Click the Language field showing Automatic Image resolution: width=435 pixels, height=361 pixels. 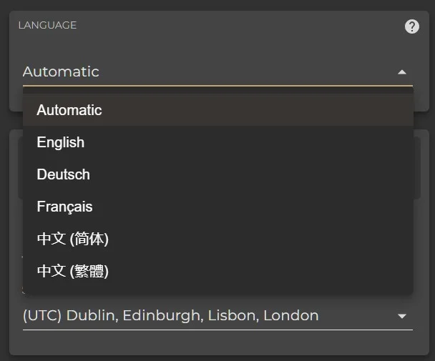tap(217, 71)
